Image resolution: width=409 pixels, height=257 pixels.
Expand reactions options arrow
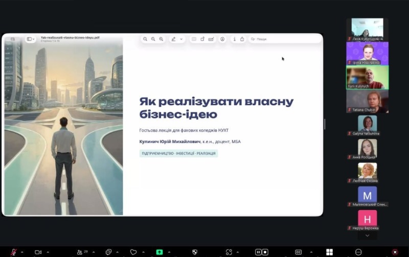click(x=143, y=252)
